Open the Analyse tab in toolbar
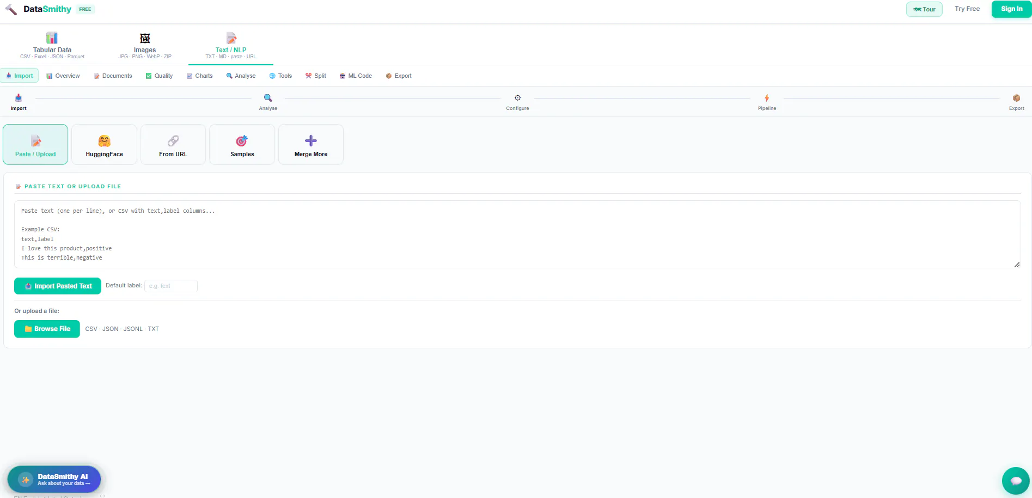 coord(241,76)
